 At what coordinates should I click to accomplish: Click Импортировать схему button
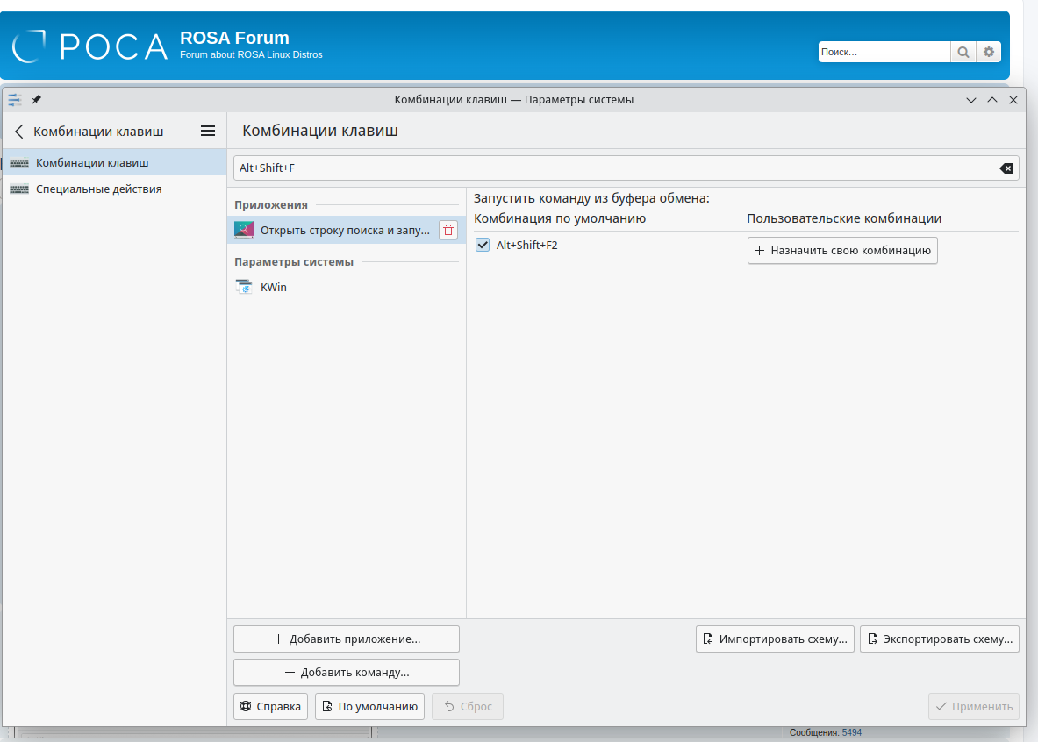pos(775,639)
